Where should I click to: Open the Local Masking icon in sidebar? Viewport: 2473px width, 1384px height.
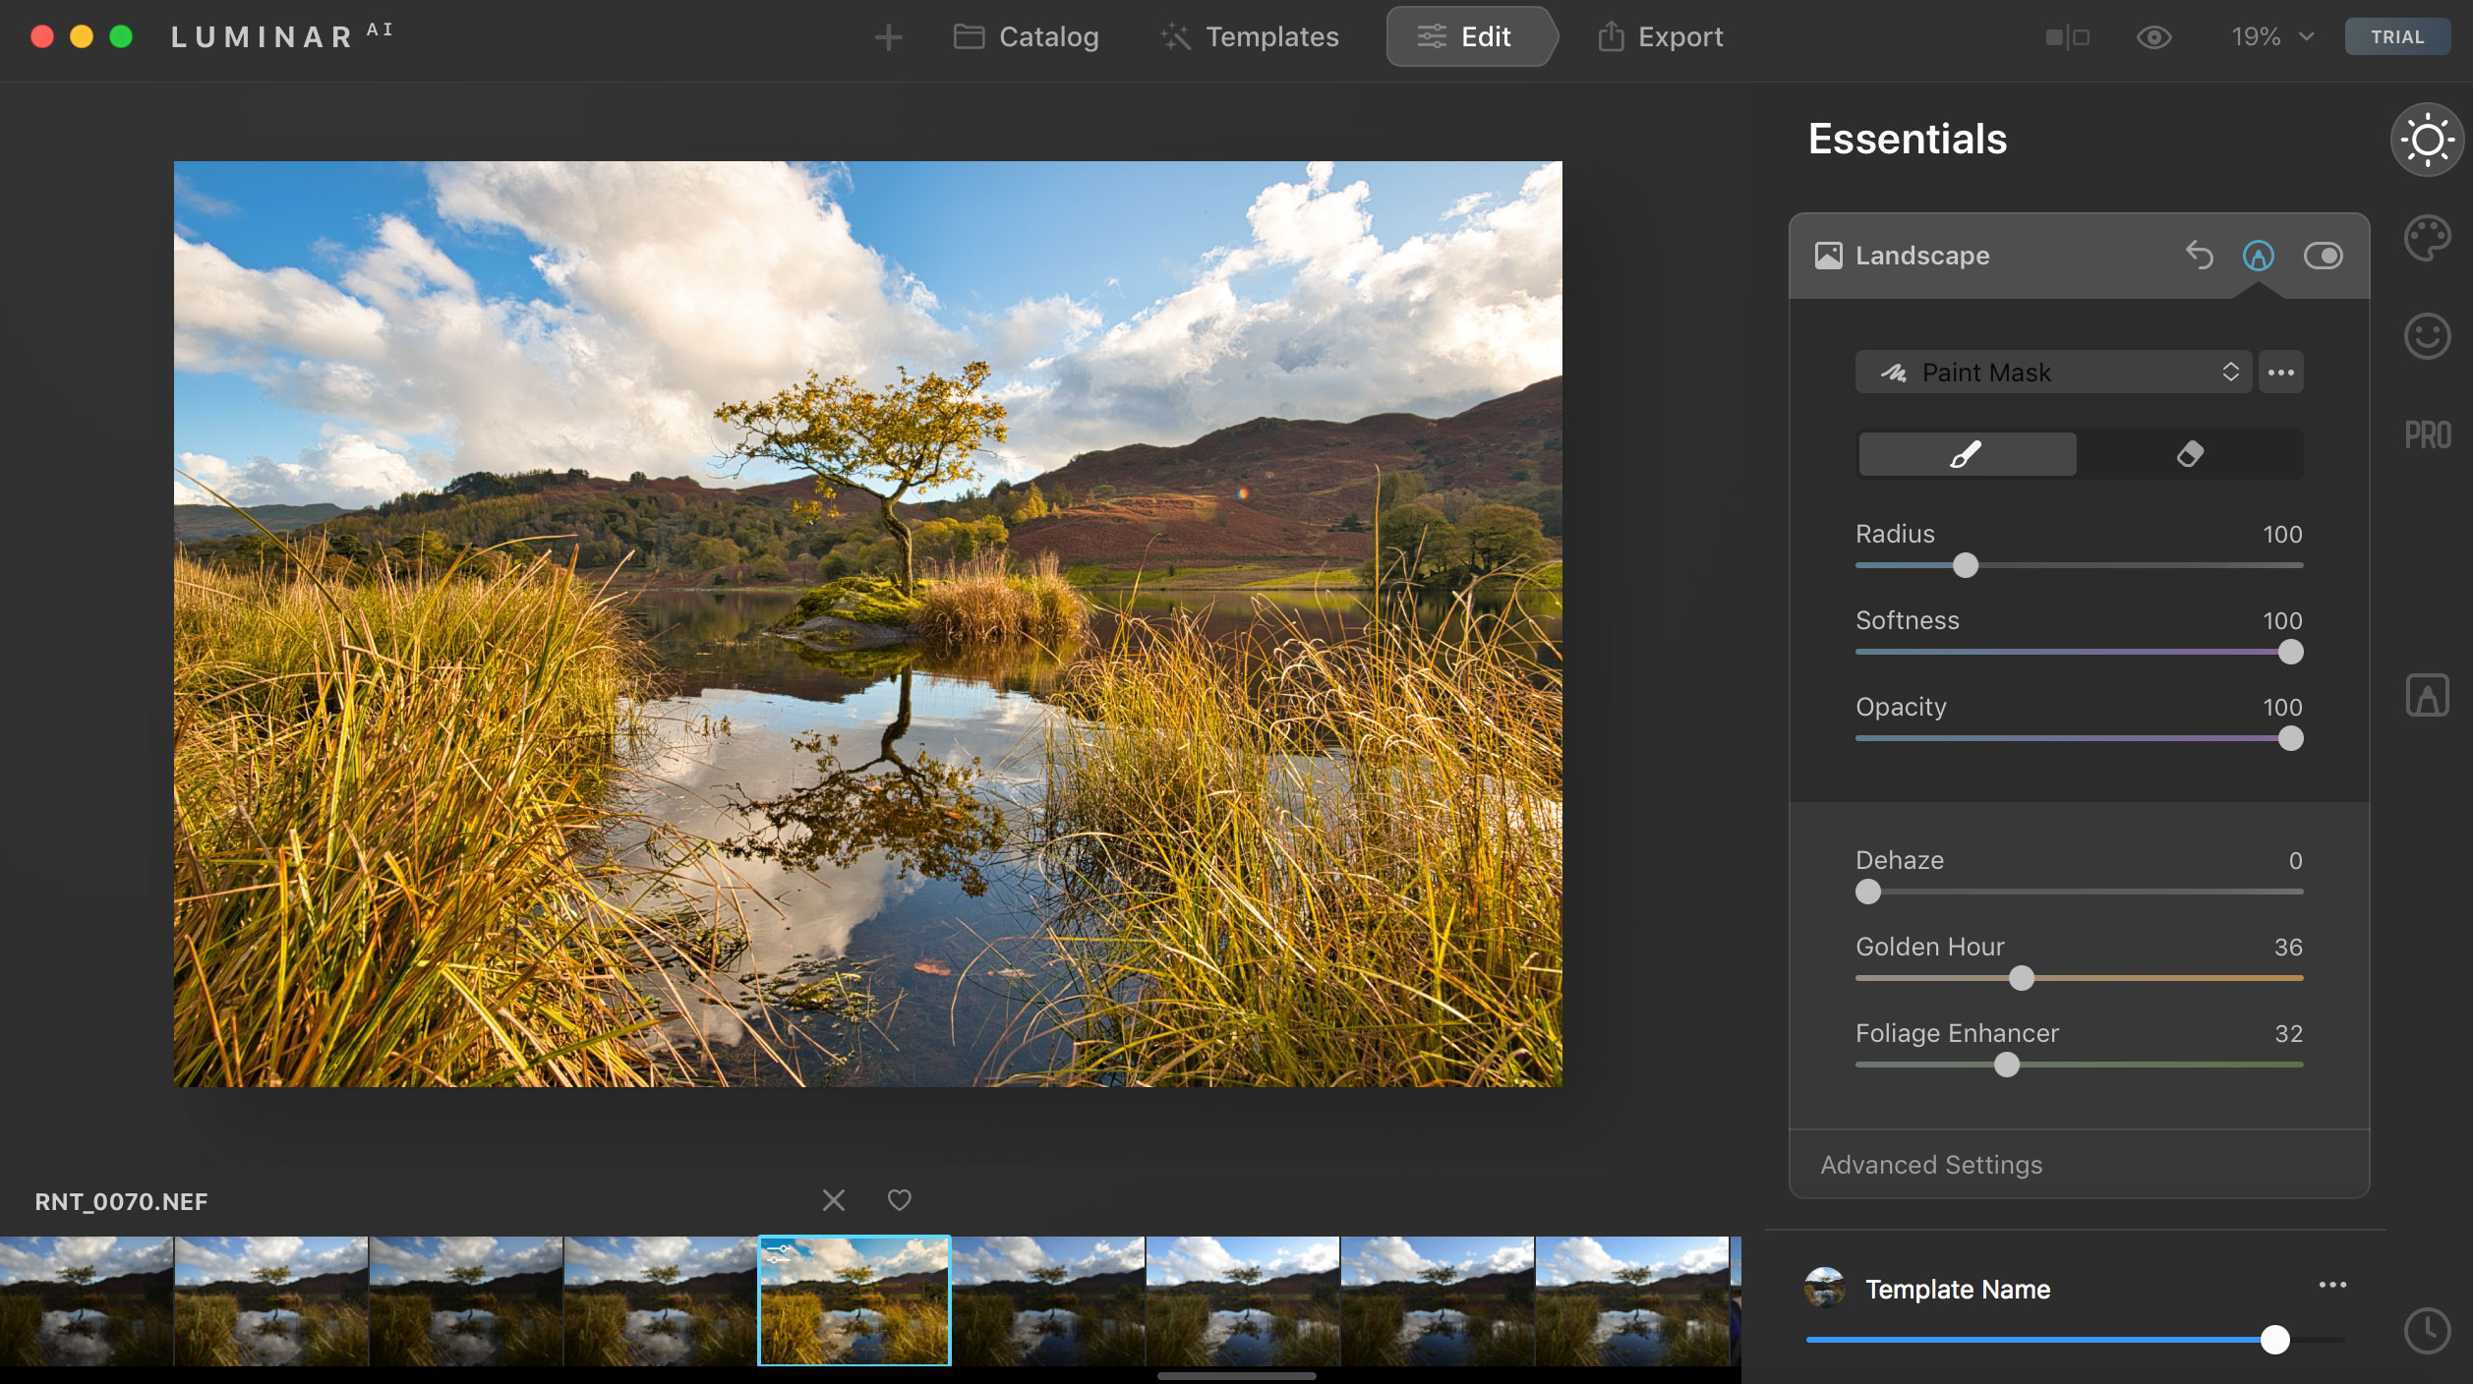click(2428, 695)
